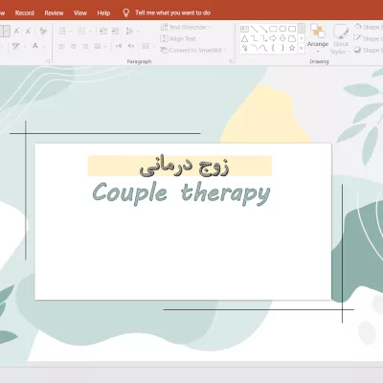The width and height of the screenshot is (383, 383).
Task: Clear all formatting icon
Action: click(42, 31)
